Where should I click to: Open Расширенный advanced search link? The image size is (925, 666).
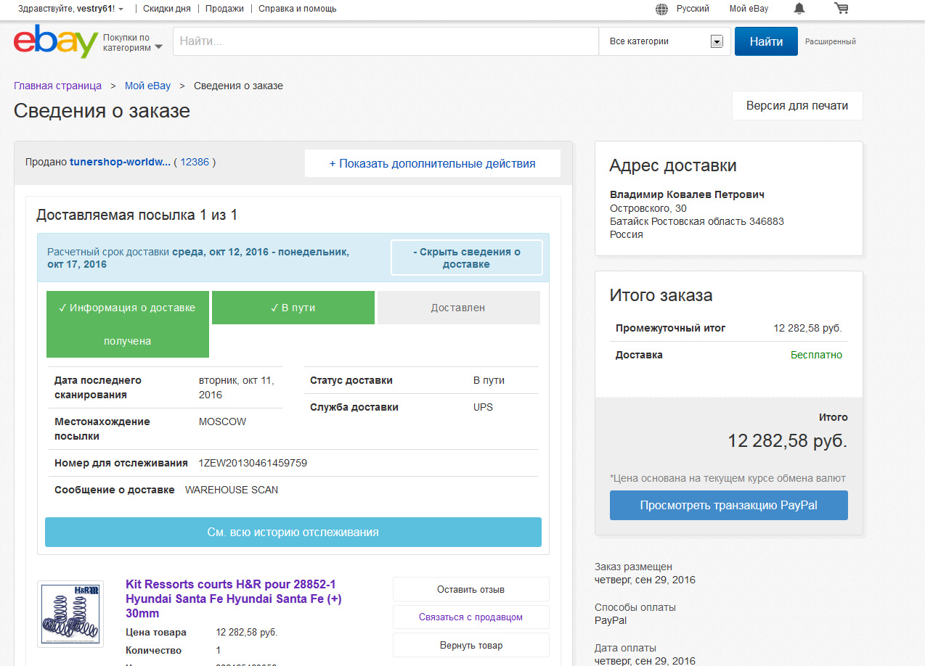[x=831, y=41]
